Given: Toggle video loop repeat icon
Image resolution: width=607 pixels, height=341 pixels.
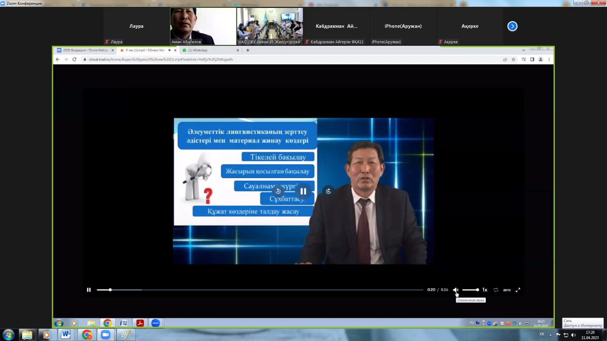Looking at the screenshot, I should pos(496,290).
